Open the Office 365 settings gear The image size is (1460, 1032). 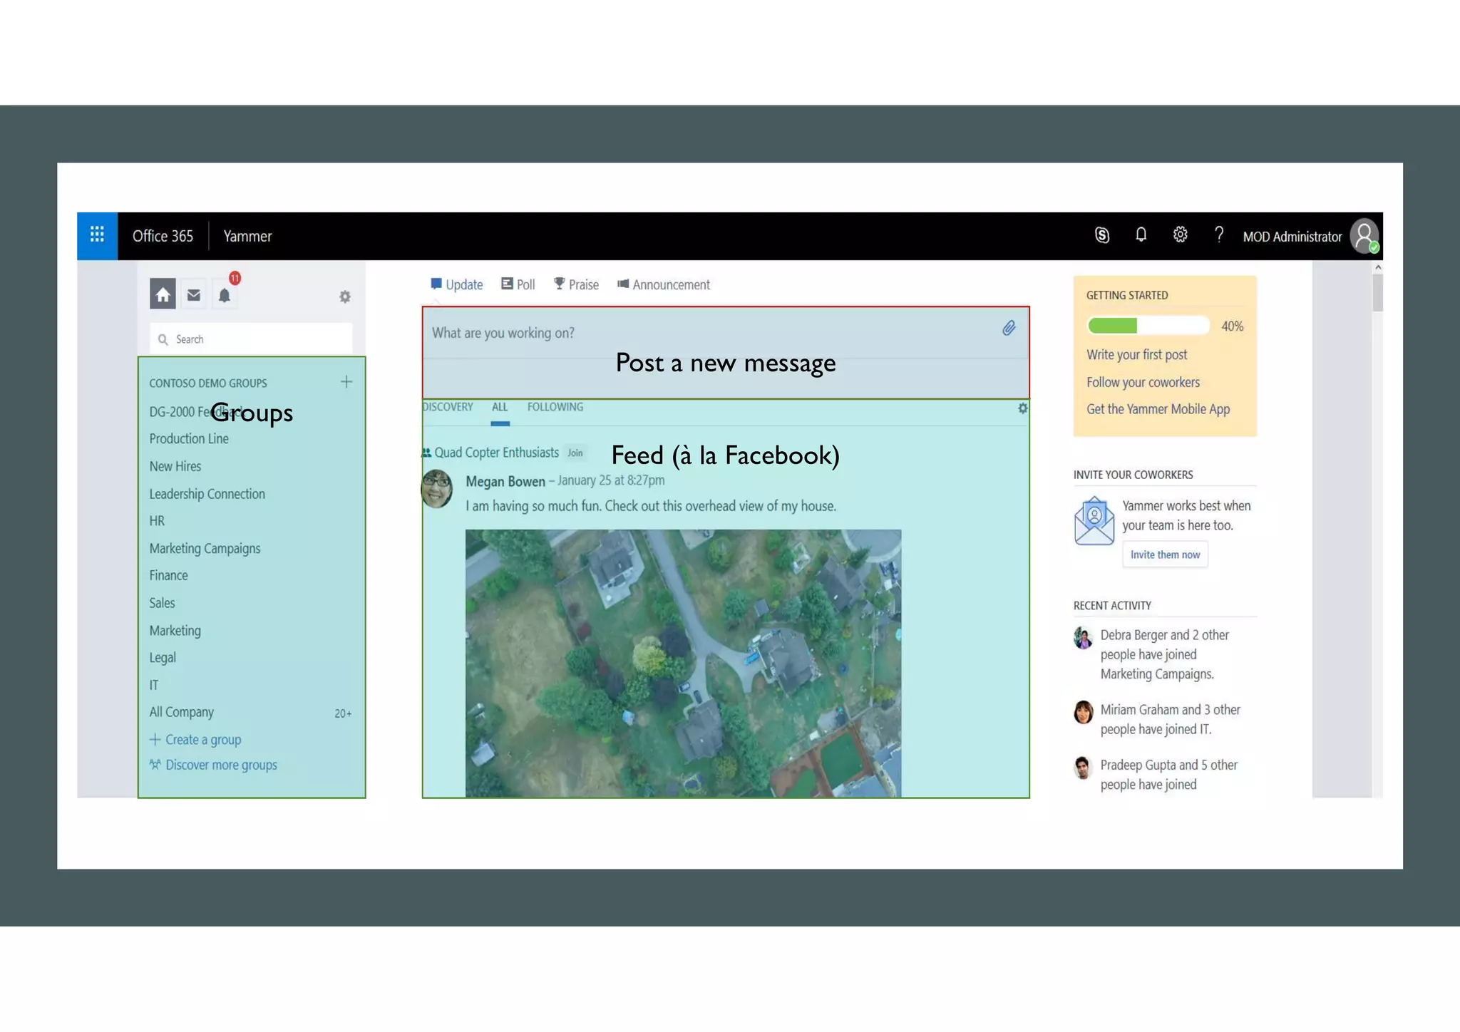pyautogui.click(x=1180, y=234)
